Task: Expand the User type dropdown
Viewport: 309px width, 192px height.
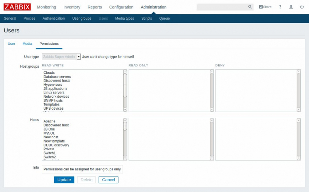Action: tap(78, 57)
